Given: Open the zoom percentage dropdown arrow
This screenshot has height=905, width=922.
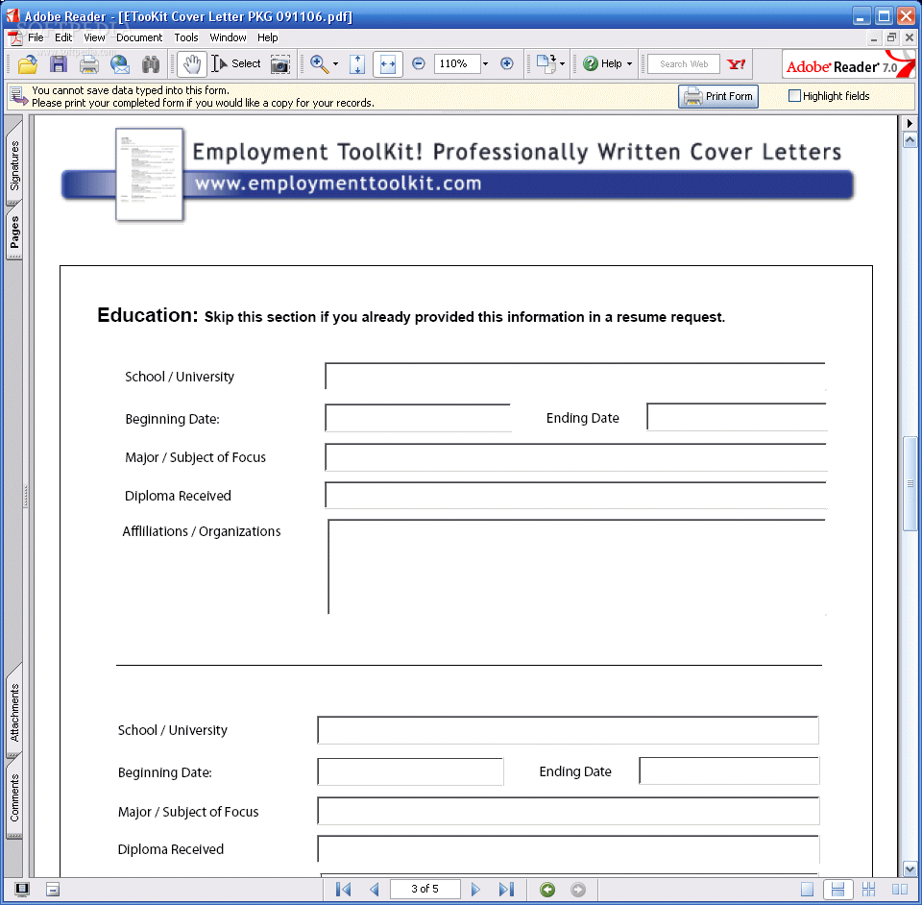Looking at the screenshot, I should [486, 63].
